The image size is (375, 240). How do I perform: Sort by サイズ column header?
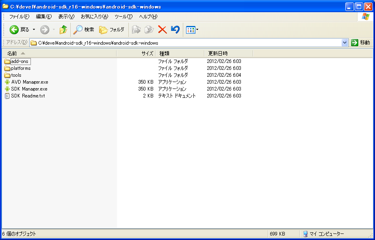click(136, 53)
